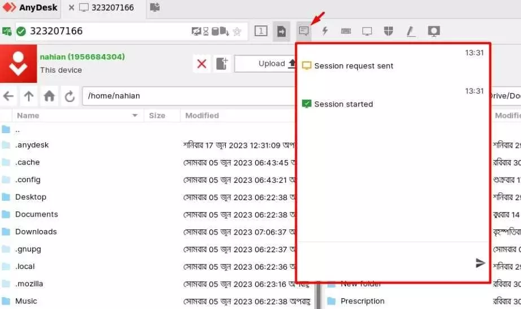
Task: Click the green connection status checkmark
Action: click(x=21, y=32)
